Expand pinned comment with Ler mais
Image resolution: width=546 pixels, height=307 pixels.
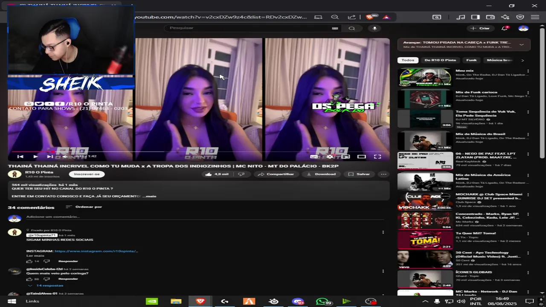35,255
